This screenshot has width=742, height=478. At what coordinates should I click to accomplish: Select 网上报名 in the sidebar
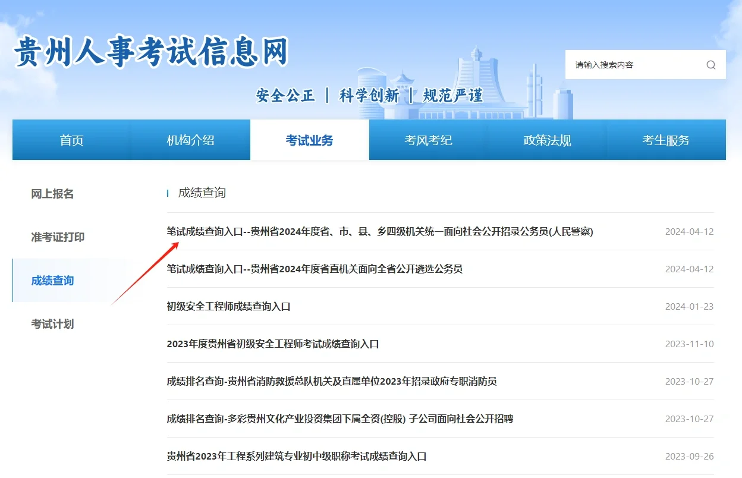[x=51, y=193]
